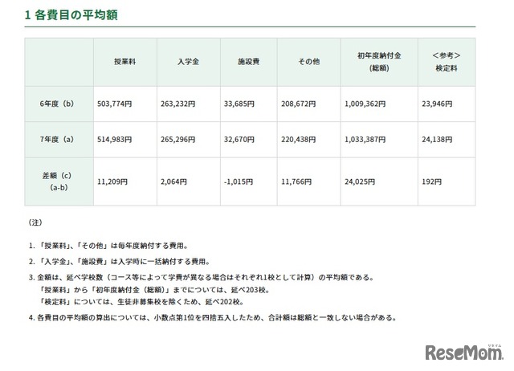Click the cell 208,672円
Screen dimensions: 514x371
(x=308, y=104)
